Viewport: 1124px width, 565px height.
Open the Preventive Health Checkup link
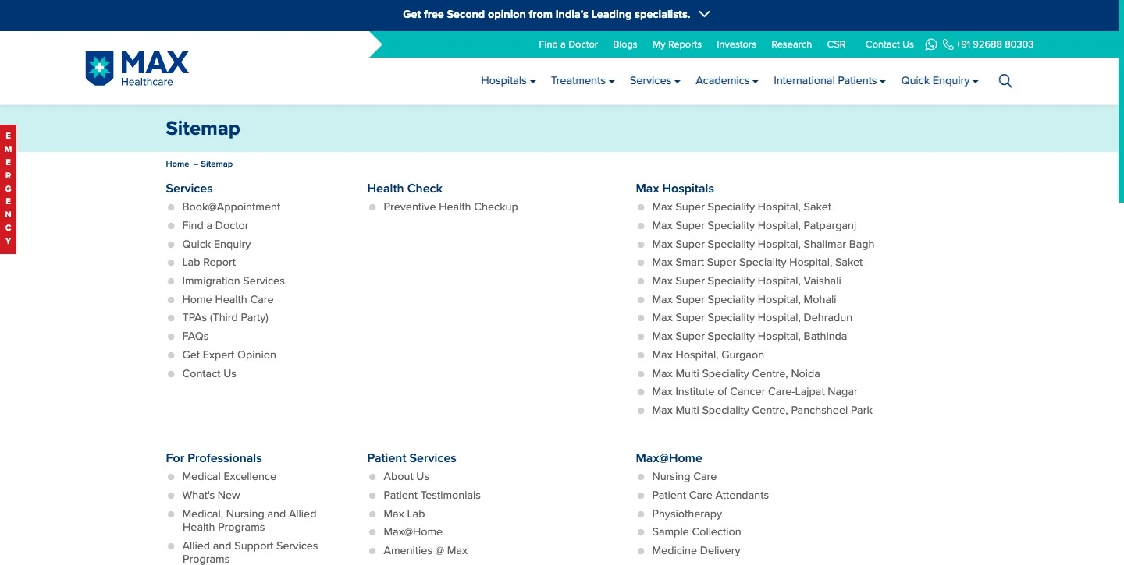click(450, 207)
